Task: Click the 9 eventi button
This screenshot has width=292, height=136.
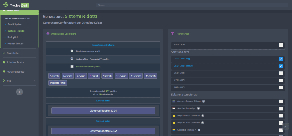Action: point(107,76)
